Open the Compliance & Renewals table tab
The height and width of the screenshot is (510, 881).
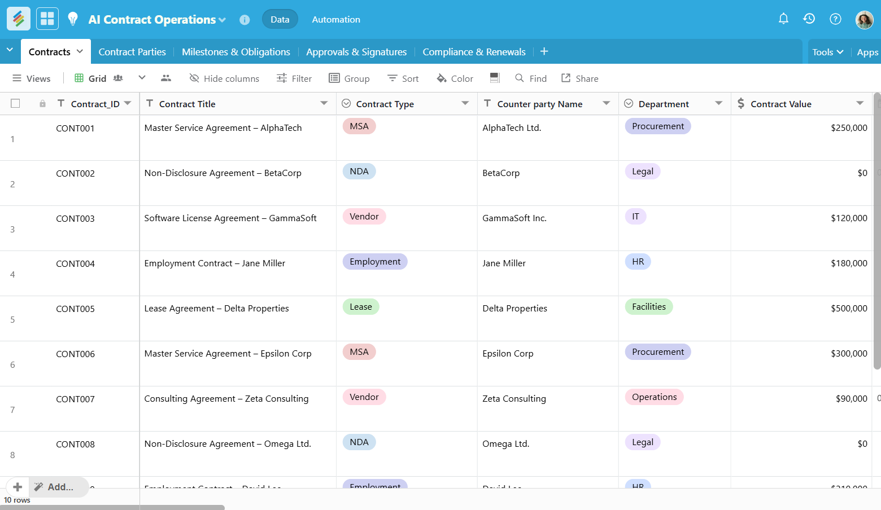click(474, 51)
